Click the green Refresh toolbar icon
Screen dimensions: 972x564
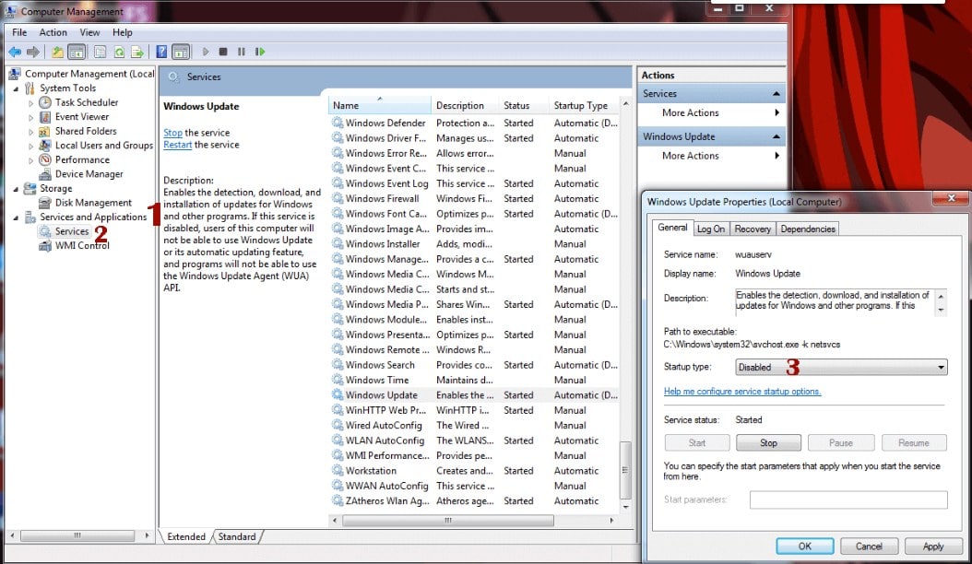(119, 52)
